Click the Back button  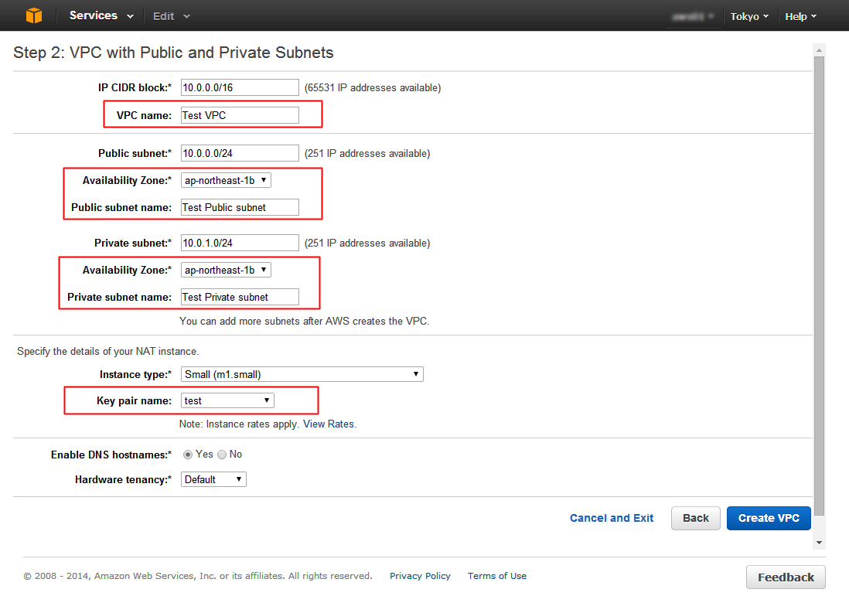point(695,518)
